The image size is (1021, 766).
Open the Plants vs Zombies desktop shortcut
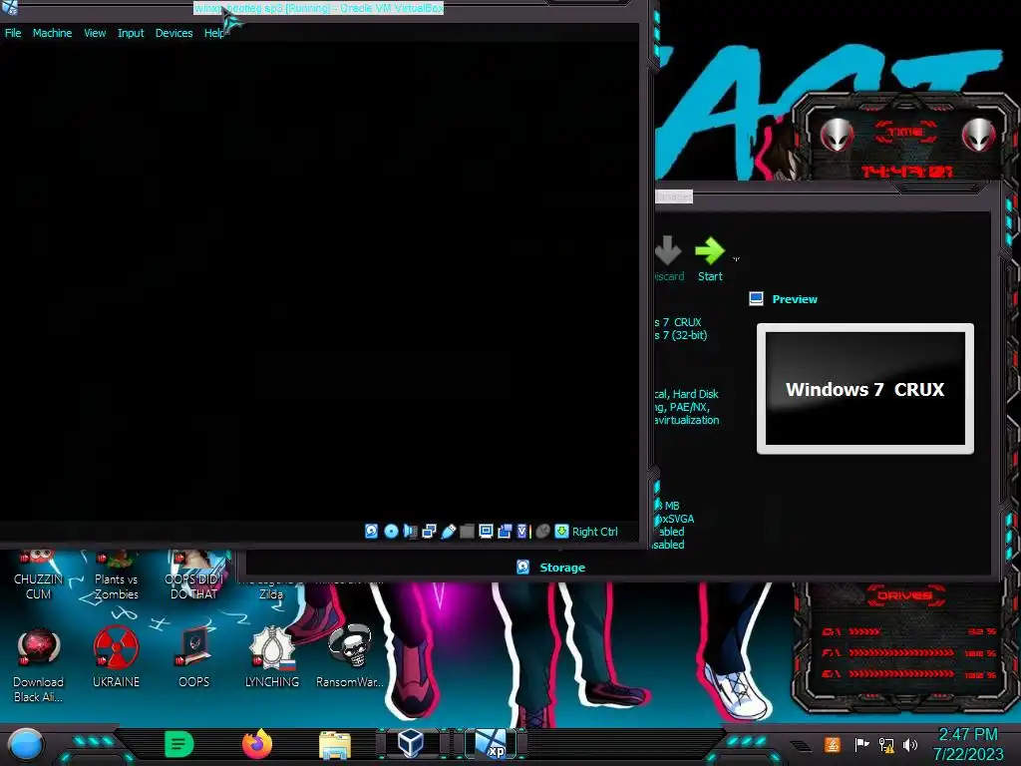[x=117, y=576]
